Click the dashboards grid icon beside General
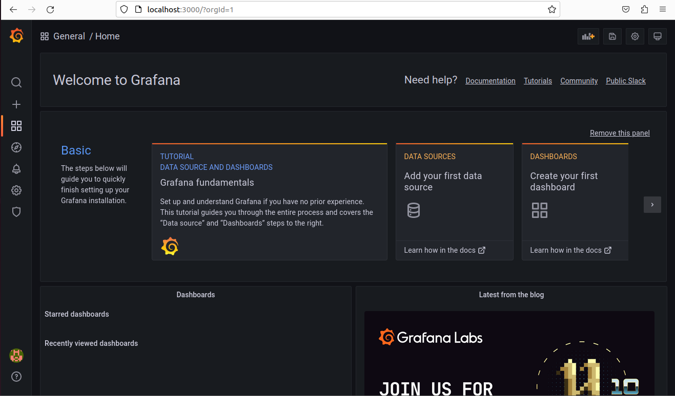The height and width of the screenshot is (396, 675). pyautogui.click(x=45, y=36)
